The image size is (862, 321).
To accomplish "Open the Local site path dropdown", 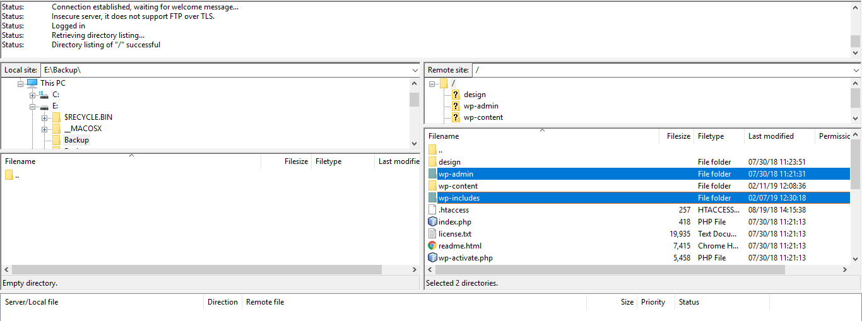I will (x=414, y=71).
